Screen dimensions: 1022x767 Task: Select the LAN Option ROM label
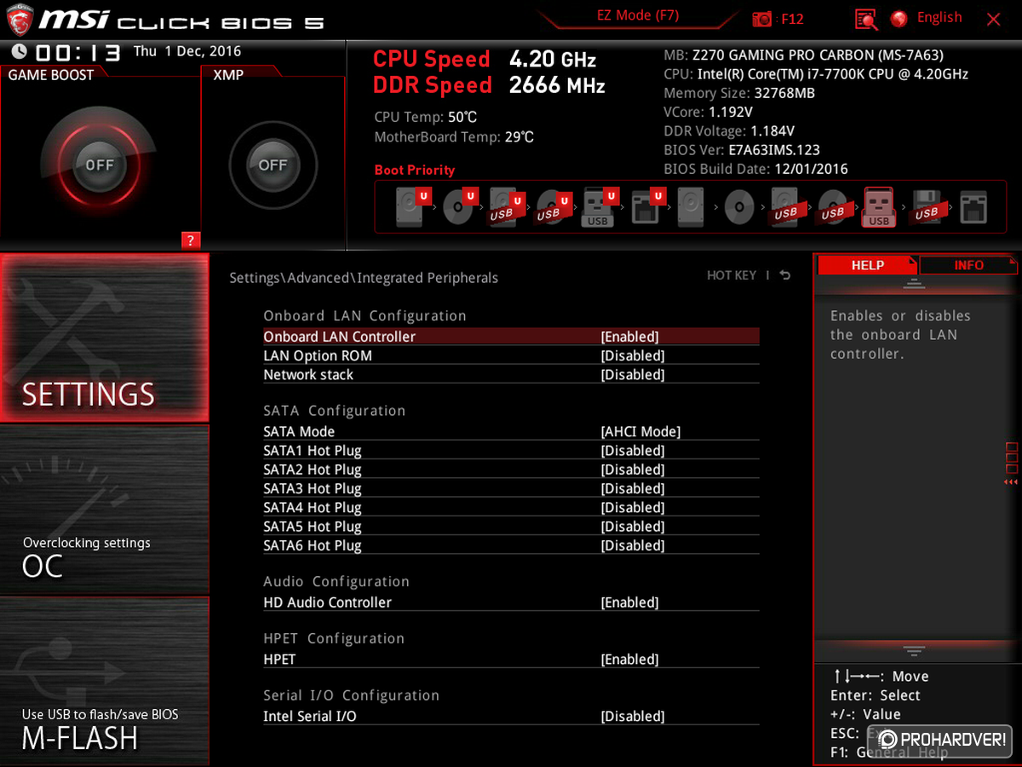click(x=318, y=355)
